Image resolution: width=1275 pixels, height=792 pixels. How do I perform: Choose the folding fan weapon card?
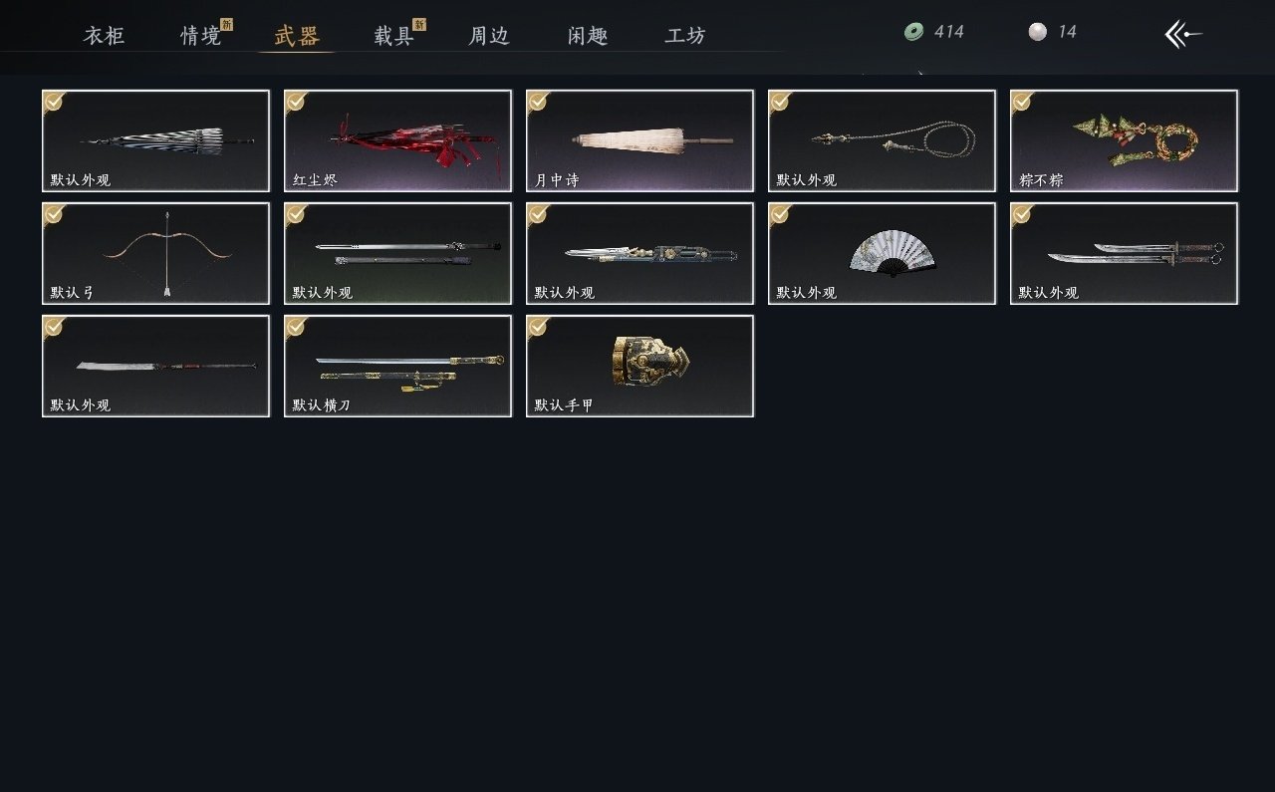(882, 253)
